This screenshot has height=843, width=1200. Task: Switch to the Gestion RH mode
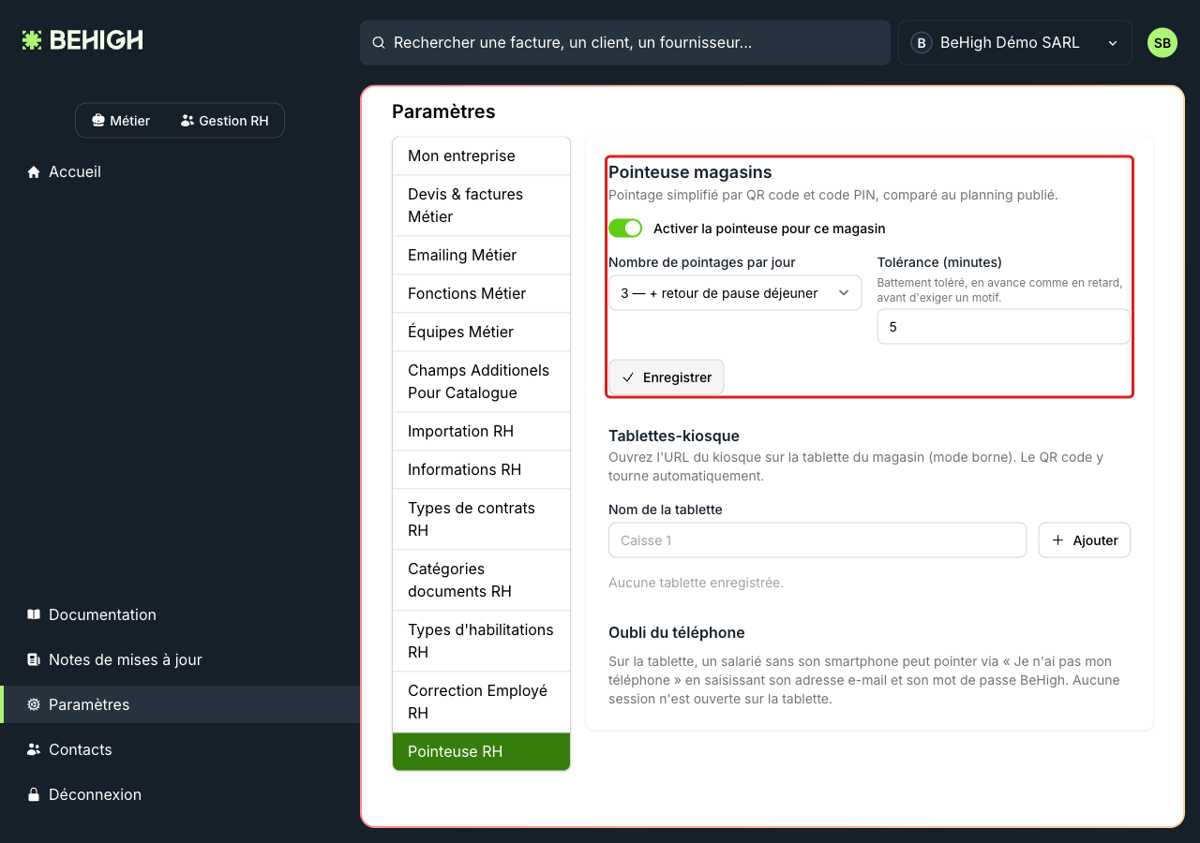point(225,121)
